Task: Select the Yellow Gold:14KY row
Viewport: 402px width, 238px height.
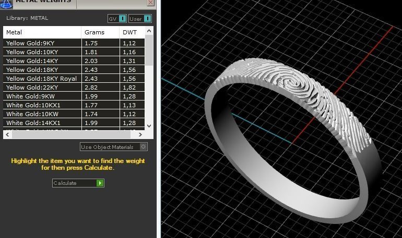Action: coord(74,61)
